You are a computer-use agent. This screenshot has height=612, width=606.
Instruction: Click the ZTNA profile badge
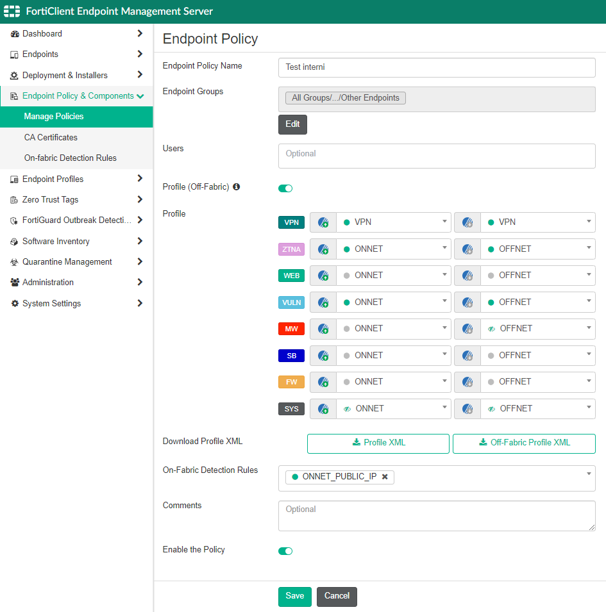pyautogui.click(x=291, y=249)
